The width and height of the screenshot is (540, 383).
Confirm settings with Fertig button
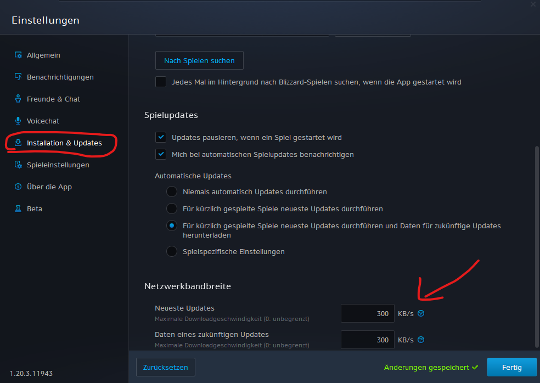[512, 367]
